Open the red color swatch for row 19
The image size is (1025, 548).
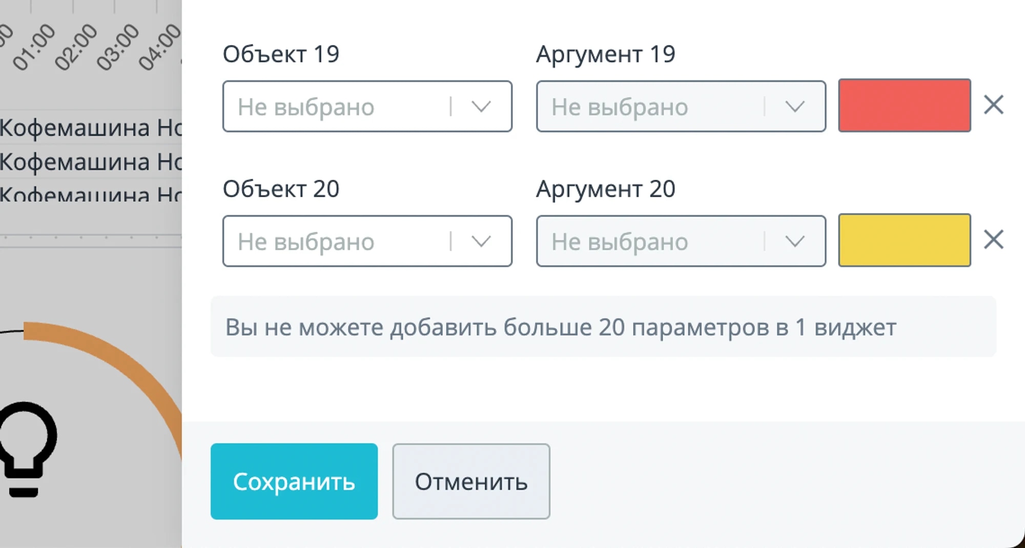click(x=905, y=106)
